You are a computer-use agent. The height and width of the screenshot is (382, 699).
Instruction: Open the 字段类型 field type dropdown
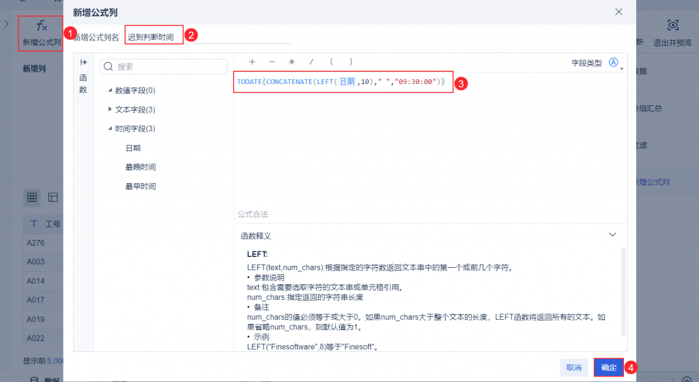click(x=615, y=63)
